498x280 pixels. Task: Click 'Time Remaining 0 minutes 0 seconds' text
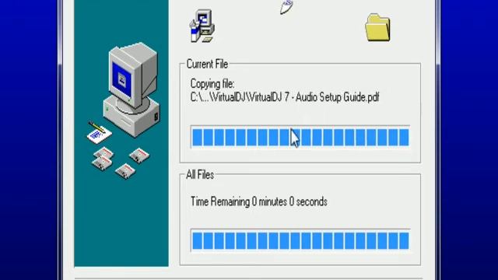coord(258,201)
